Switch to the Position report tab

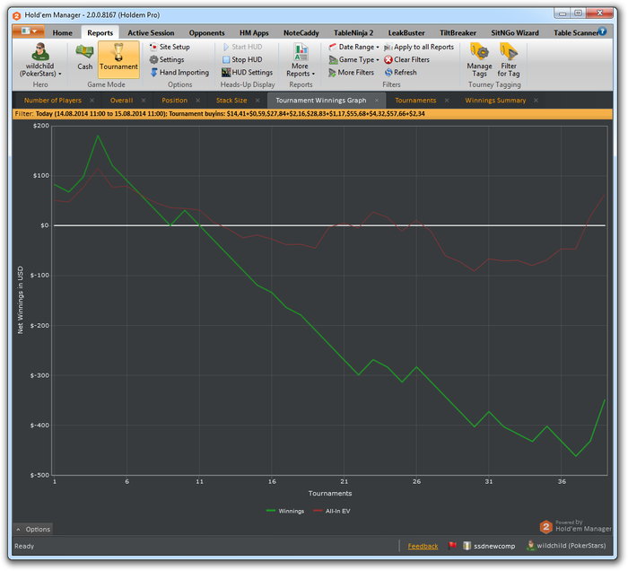tap(175, 101)
